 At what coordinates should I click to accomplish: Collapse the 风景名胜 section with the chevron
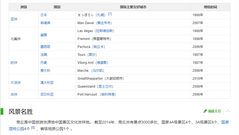[228, 111]
